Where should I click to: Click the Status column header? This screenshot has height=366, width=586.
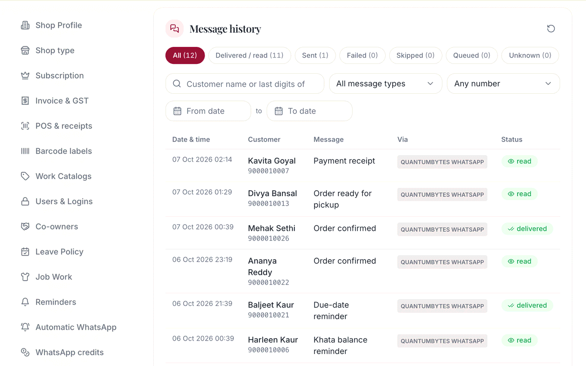tap(512, 140)
